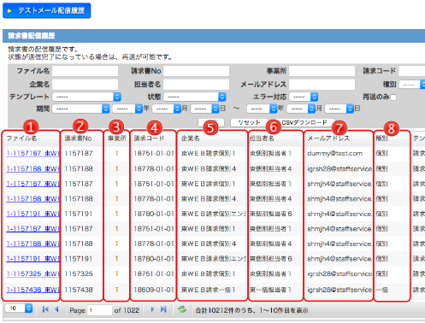Click the 企業名 search input field
This screenshot has width=425, height=323.
click(x=85, y=85)
